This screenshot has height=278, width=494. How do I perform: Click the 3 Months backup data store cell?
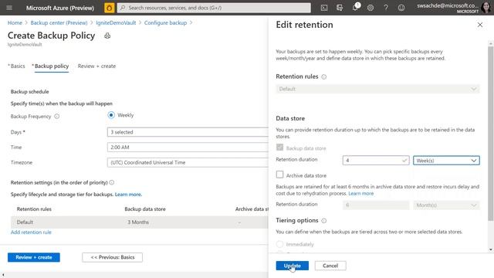pos(138,222)
